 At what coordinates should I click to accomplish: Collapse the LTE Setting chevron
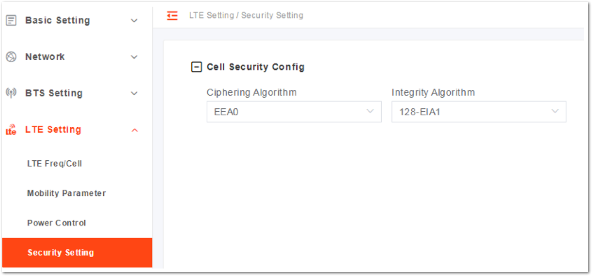(x=134, y=130)
